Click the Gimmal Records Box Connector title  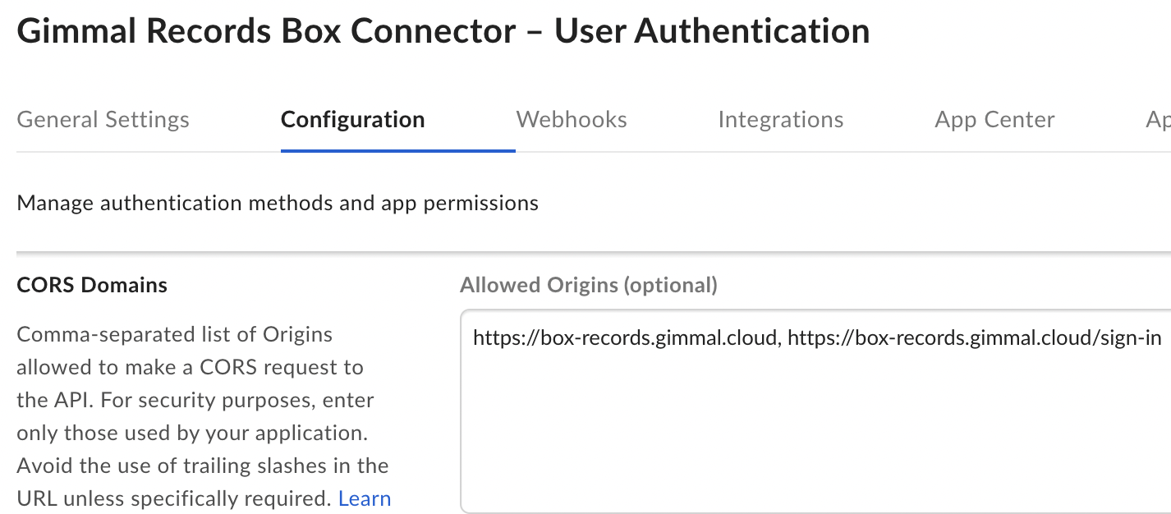point(266,31)
